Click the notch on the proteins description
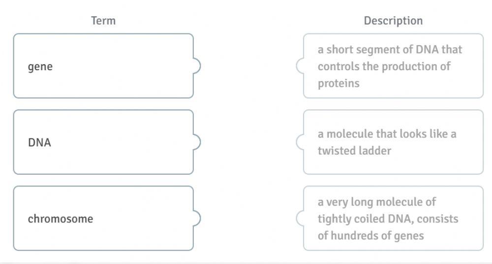The image size is (492, 264). click(x=300, y=66)
